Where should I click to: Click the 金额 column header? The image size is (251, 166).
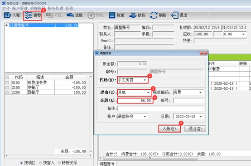[x=70, y=77]
